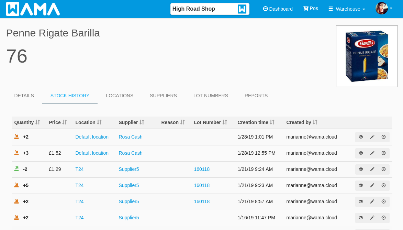
Task: Open the user avatar dropdown
Action: tap(384, 9)
